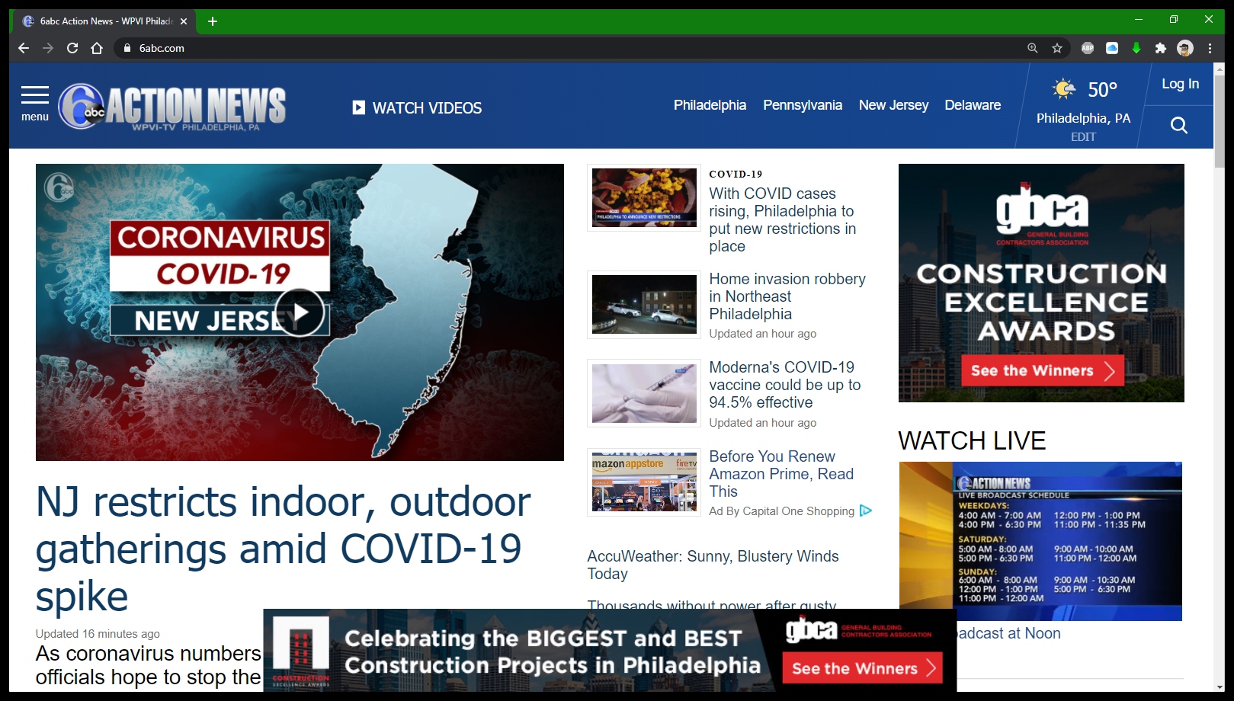
Task: Click the Watch Videos play icon
Action: pos(359,107)
